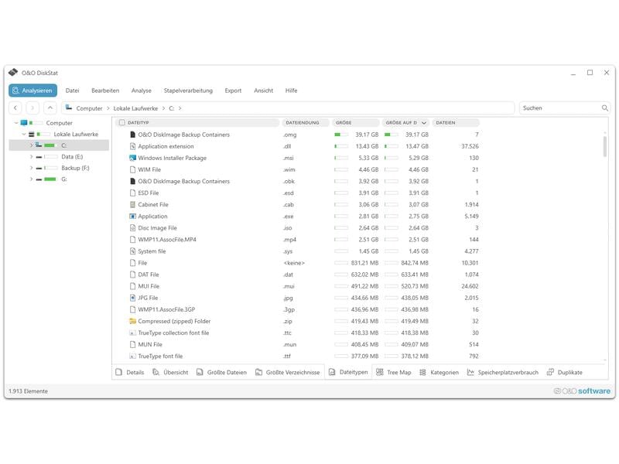This screenshot has width=619, height=464.
Task: Click the JPG File icon
Action: tap(132, 298)
